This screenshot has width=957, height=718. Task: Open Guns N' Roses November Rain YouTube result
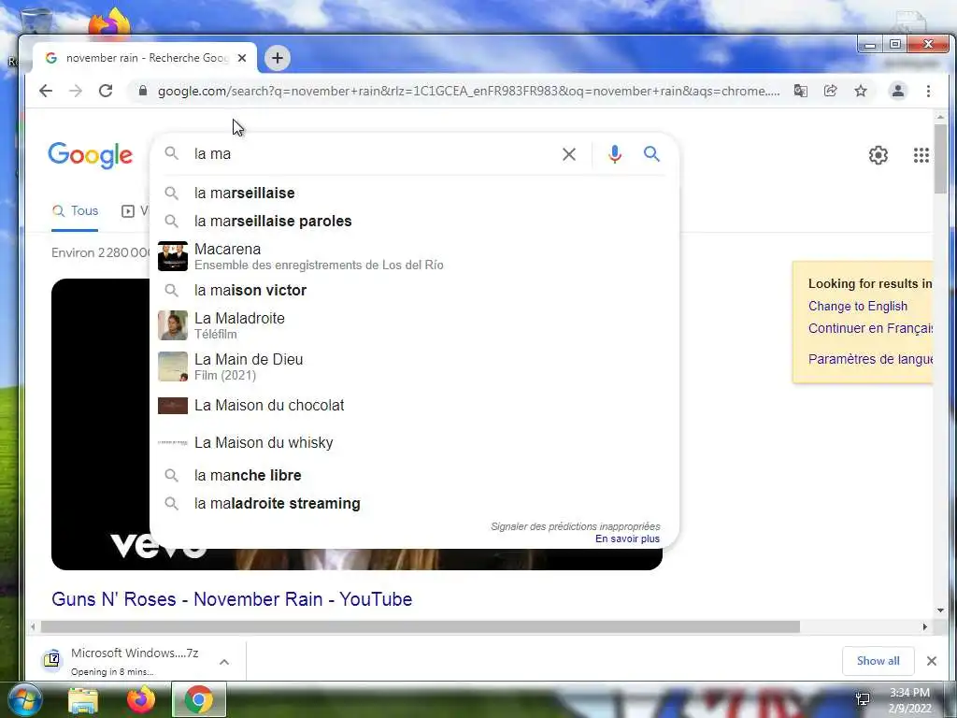coord(232,599)
